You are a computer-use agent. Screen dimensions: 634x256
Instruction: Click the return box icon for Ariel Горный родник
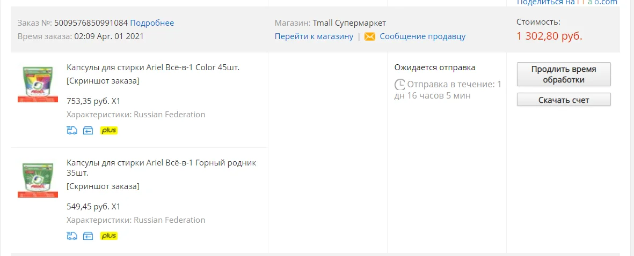coord(88,236)
